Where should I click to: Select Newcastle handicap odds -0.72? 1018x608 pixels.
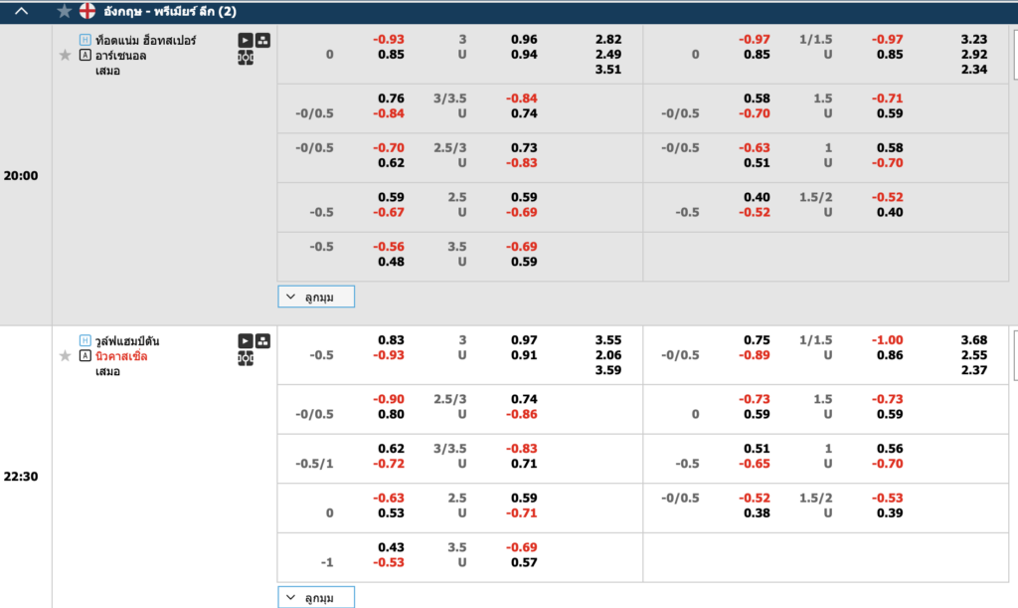click(x=389, y=464)
